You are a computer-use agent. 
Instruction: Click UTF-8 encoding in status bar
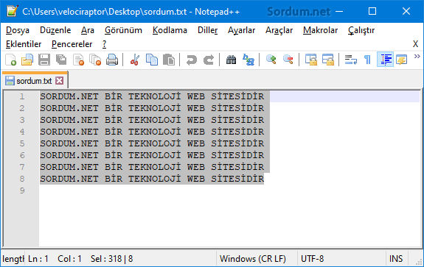[x=313, y=259]
